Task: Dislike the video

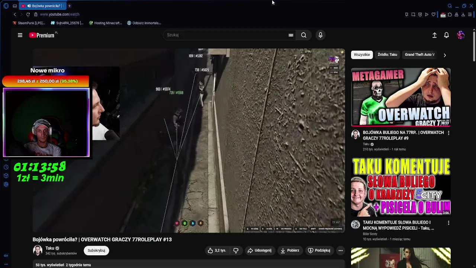Action: [236, 251]
